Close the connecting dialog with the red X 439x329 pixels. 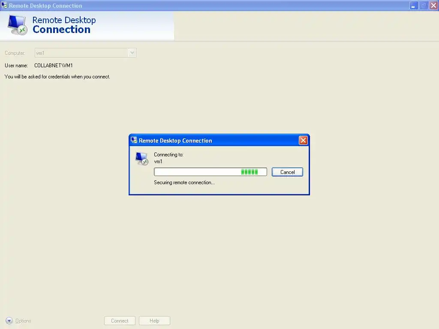point(303,140)
